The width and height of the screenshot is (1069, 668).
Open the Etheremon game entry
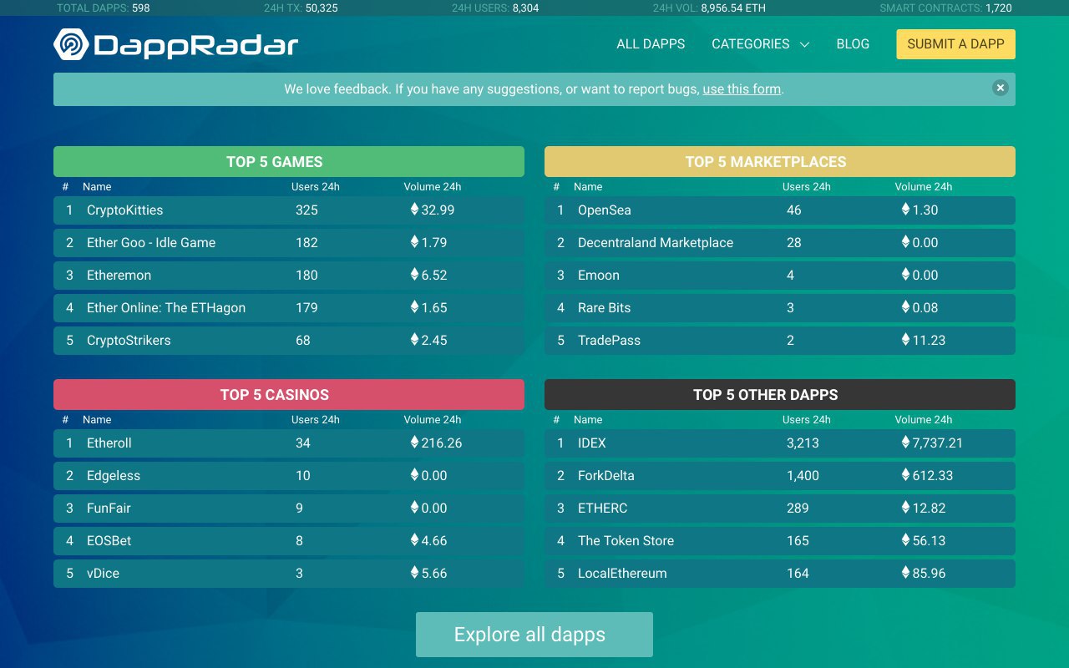(x=119, y=276)
